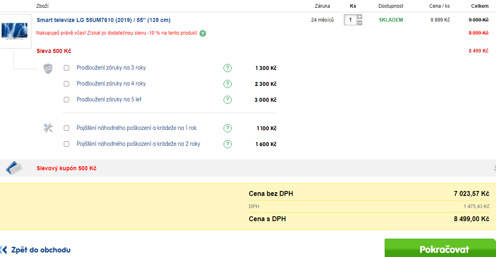The width and height of the screenshot is (496, 257).
Task: Click the 9 999 Kč unit price
Action: point(440,20)
